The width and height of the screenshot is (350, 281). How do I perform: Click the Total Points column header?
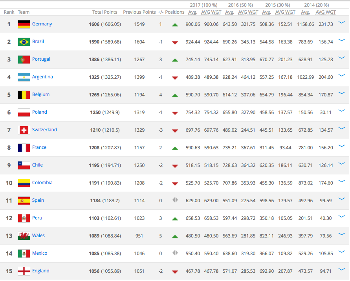coord(104,12)
